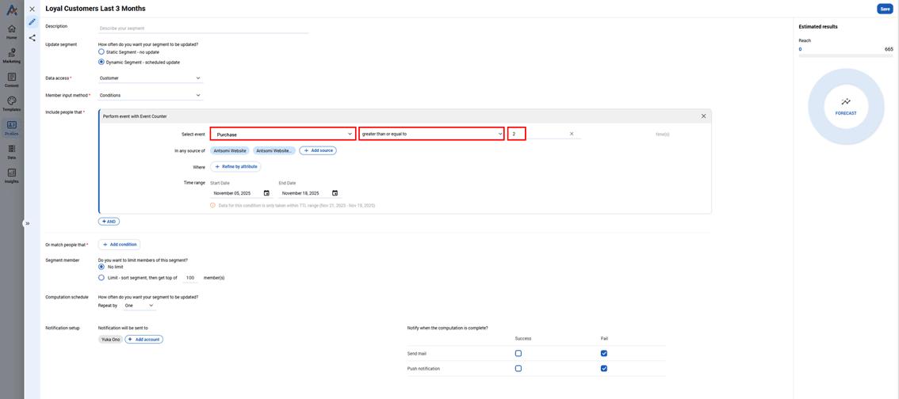Click Perform event with Event Counter header

tap(135, 116)
